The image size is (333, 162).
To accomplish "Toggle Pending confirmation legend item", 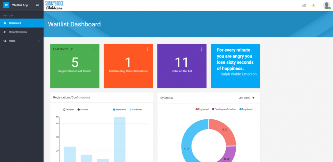I will point(223,109).
